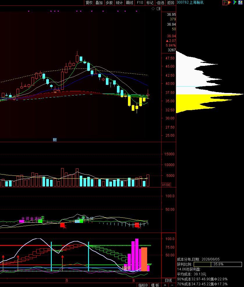The width and height of the screenshot is (244, 287).
Task: Toggle the side panel layout icon
Action: (158, 9)
